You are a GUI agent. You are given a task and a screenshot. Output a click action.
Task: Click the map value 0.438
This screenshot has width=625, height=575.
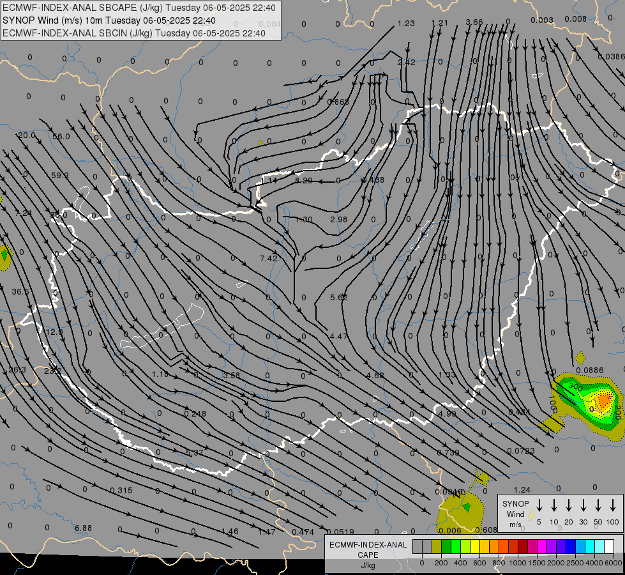point(373,180)
